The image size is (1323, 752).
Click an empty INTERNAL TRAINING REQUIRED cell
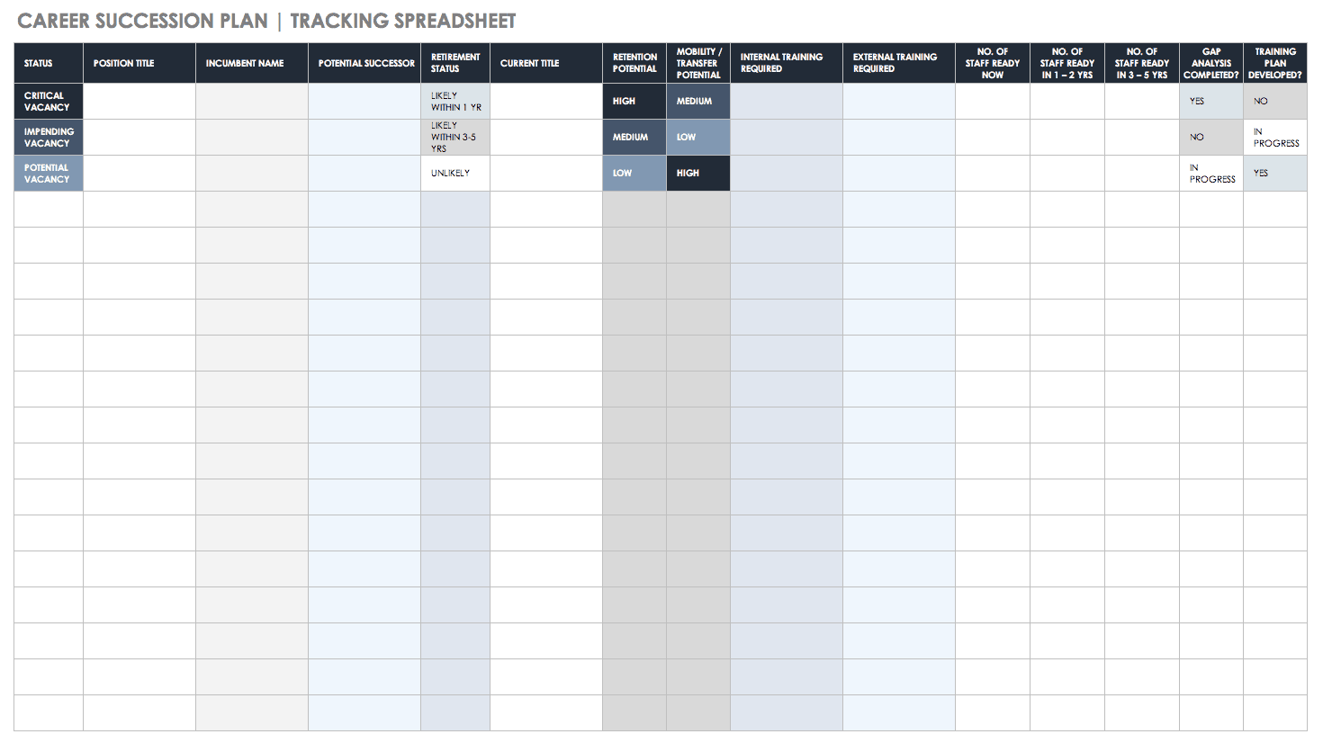point(786,245)
